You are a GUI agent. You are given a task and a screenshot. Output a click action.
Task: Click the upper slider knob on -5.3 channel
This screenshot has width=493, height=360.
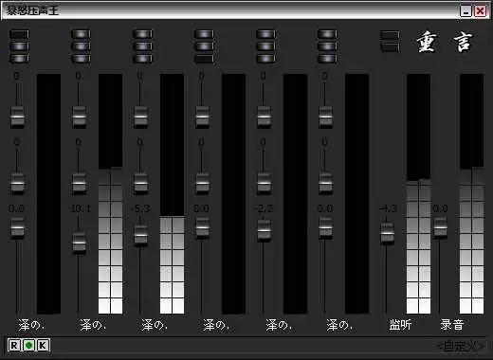(140, 117)
